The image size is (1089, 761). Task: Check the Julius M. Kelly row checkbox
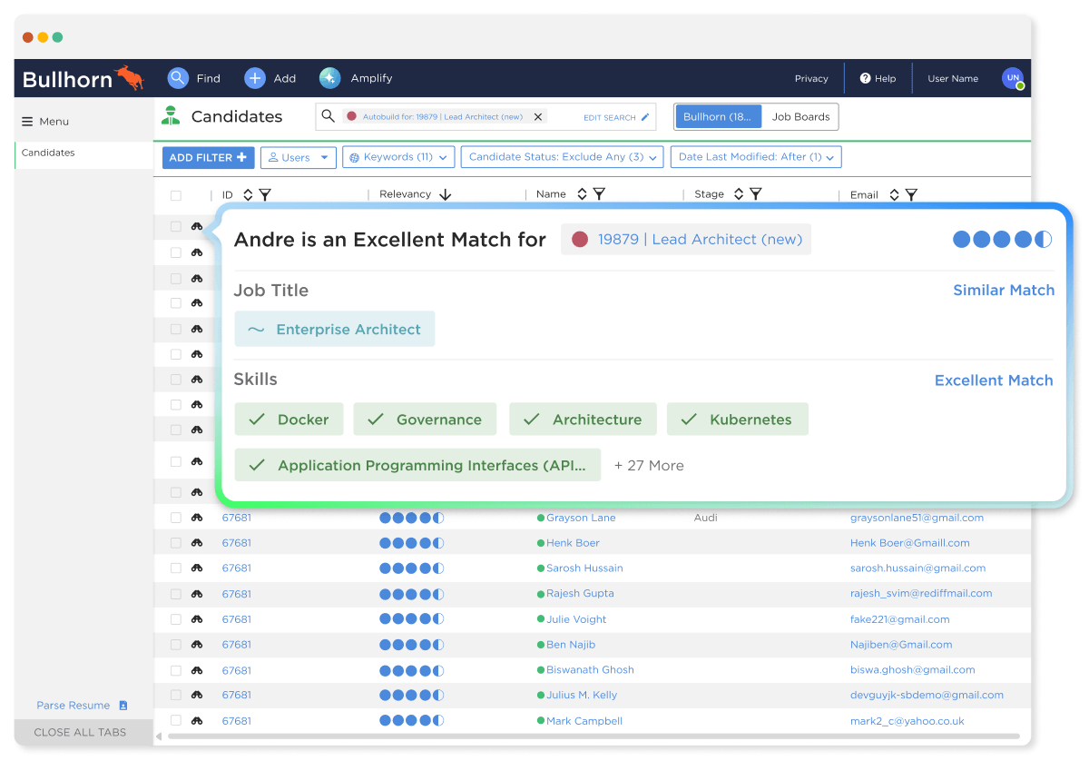pos(176,695)
